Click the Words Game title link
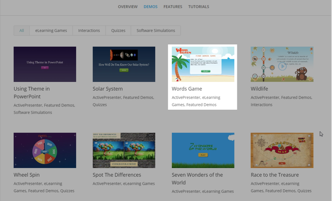The image size is (332, 201). (187, 89)
